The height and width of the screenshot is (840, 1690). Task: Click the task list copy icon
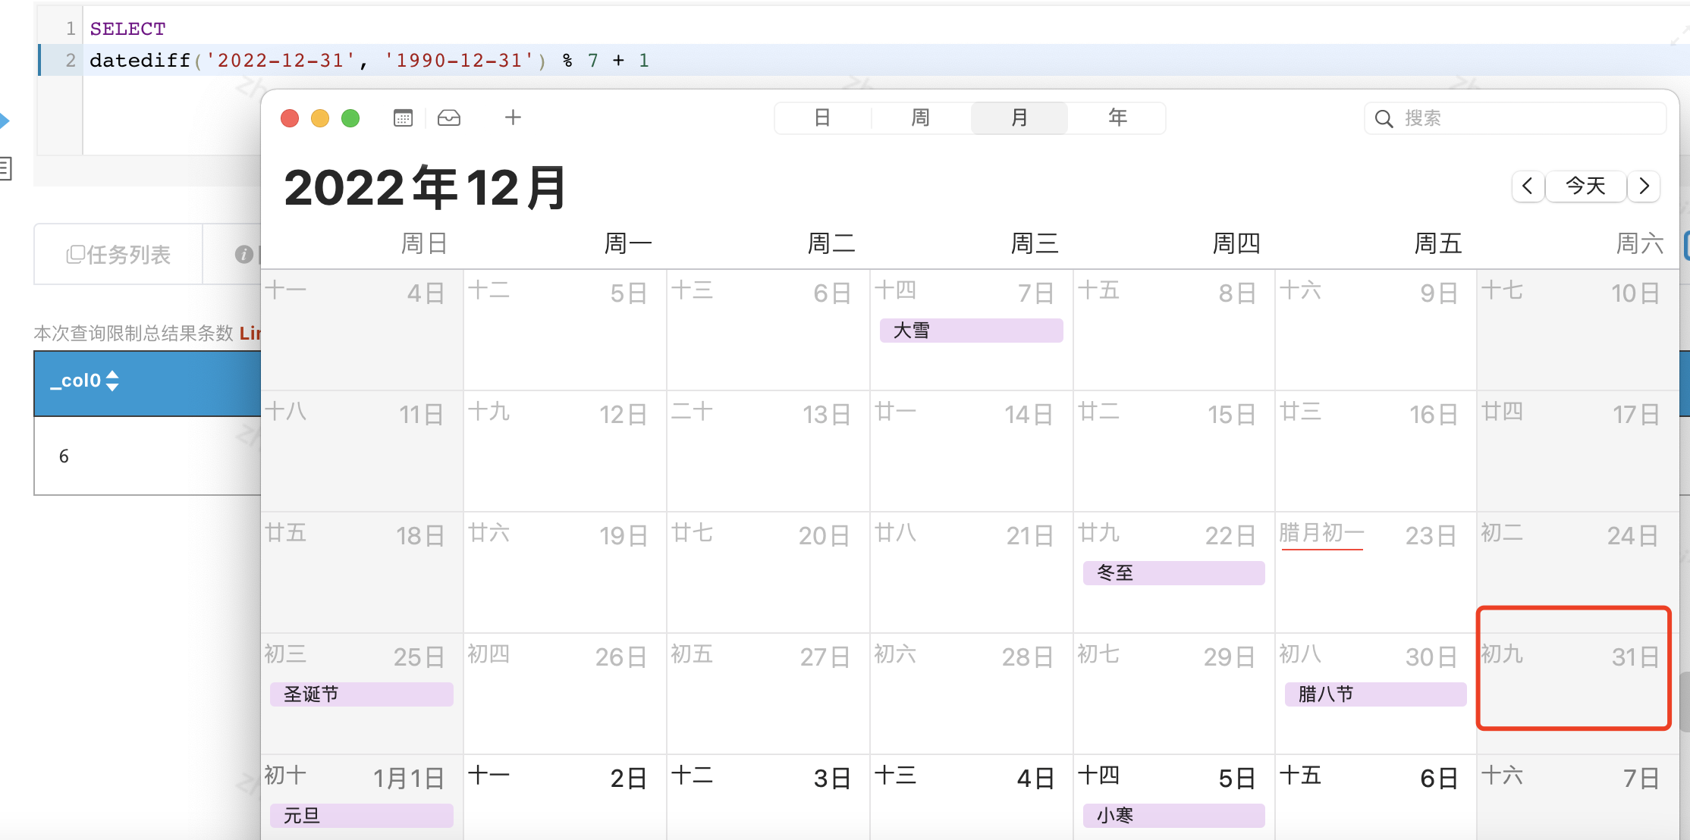click(x=74, y=255)
